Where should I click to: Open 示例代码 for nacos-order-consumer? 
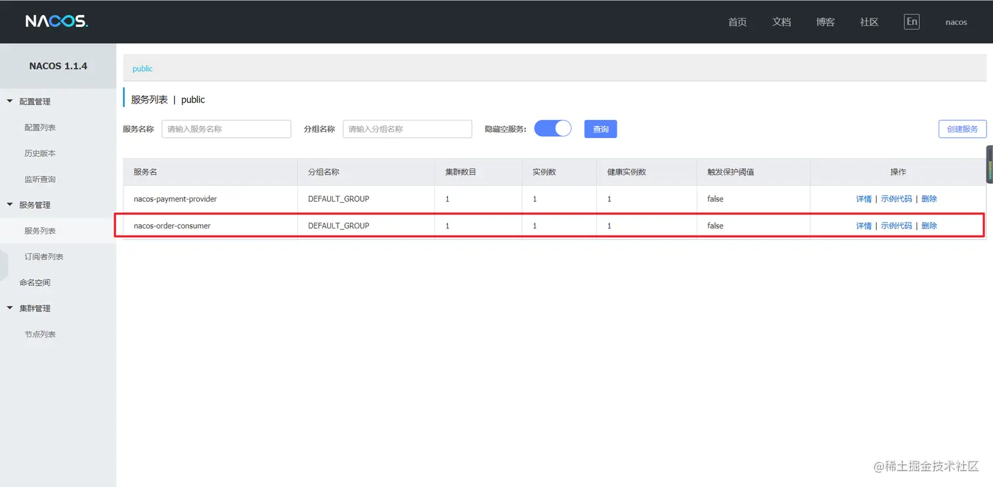click(x=896, y=226)
